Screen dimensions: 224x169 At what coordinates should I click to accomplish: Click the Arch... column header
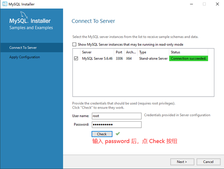tap(131, 52)
